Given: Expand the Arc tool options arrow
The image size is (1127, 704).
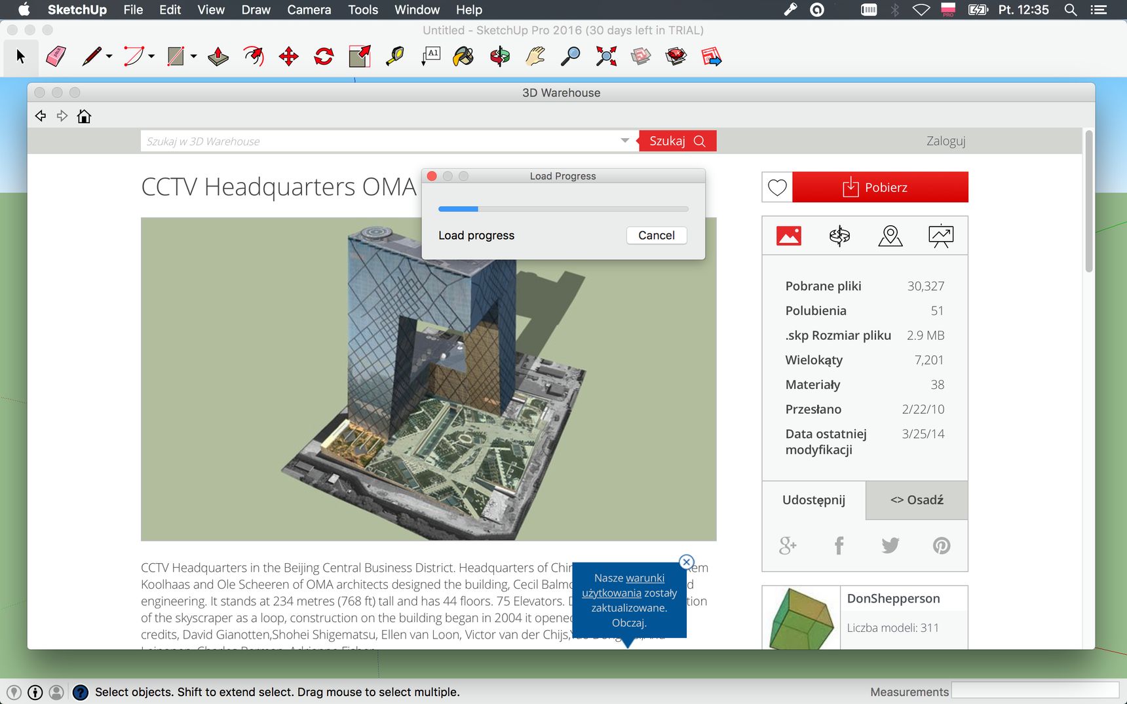Looking at the screenshot, I should click(x=151, y=57).
